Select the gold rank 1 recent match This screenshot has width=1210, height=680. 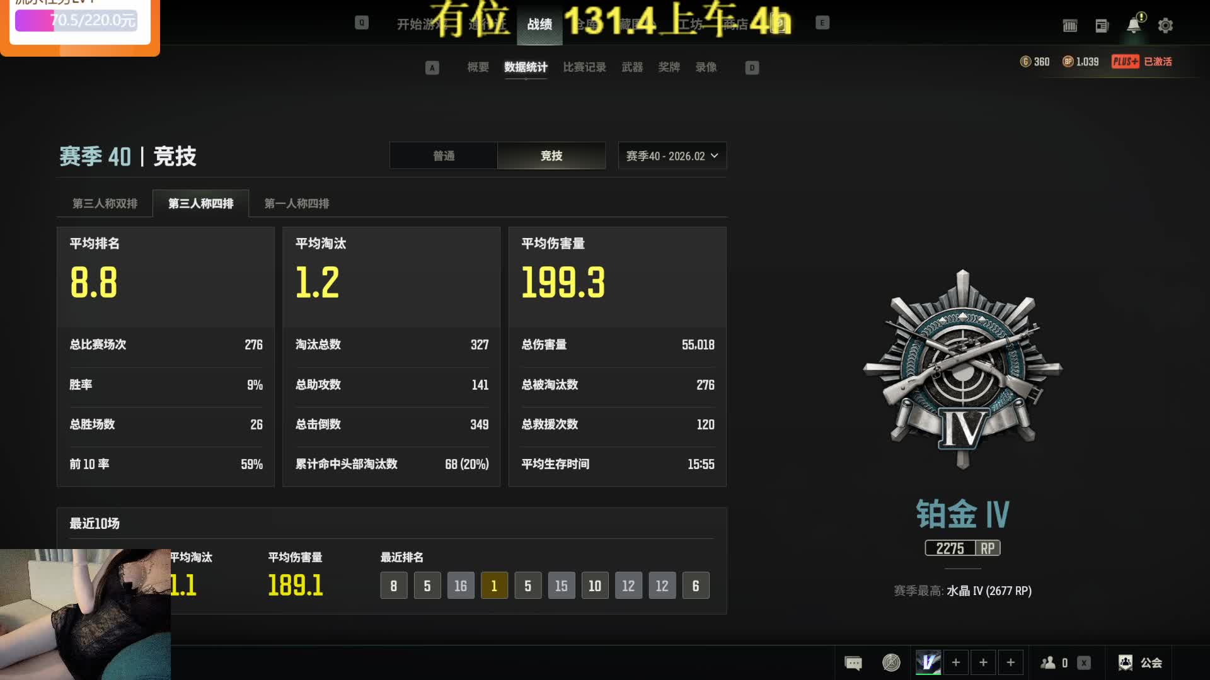[494, 586]
